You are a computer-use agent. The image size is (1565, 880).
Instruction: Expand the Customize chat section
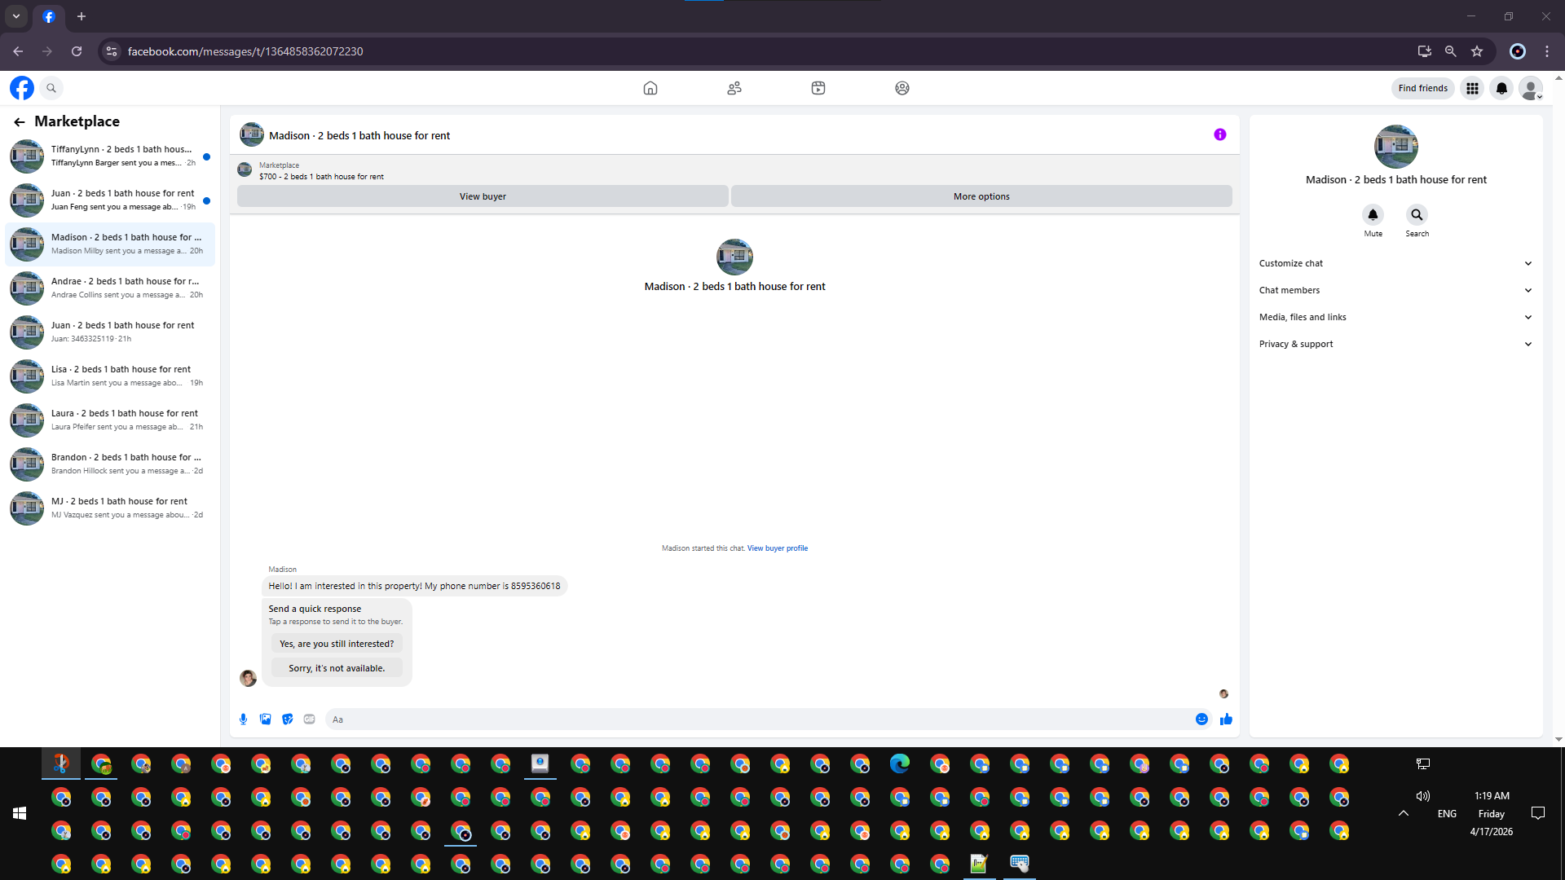(x=1395, y=264)
